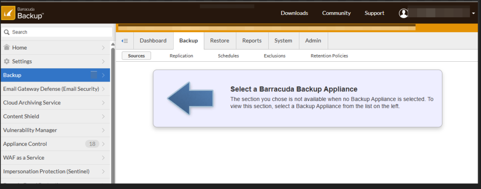Click the badge on the Backup row
The width and height of the screenshot is (481, 189).
[x=94, y=75]
